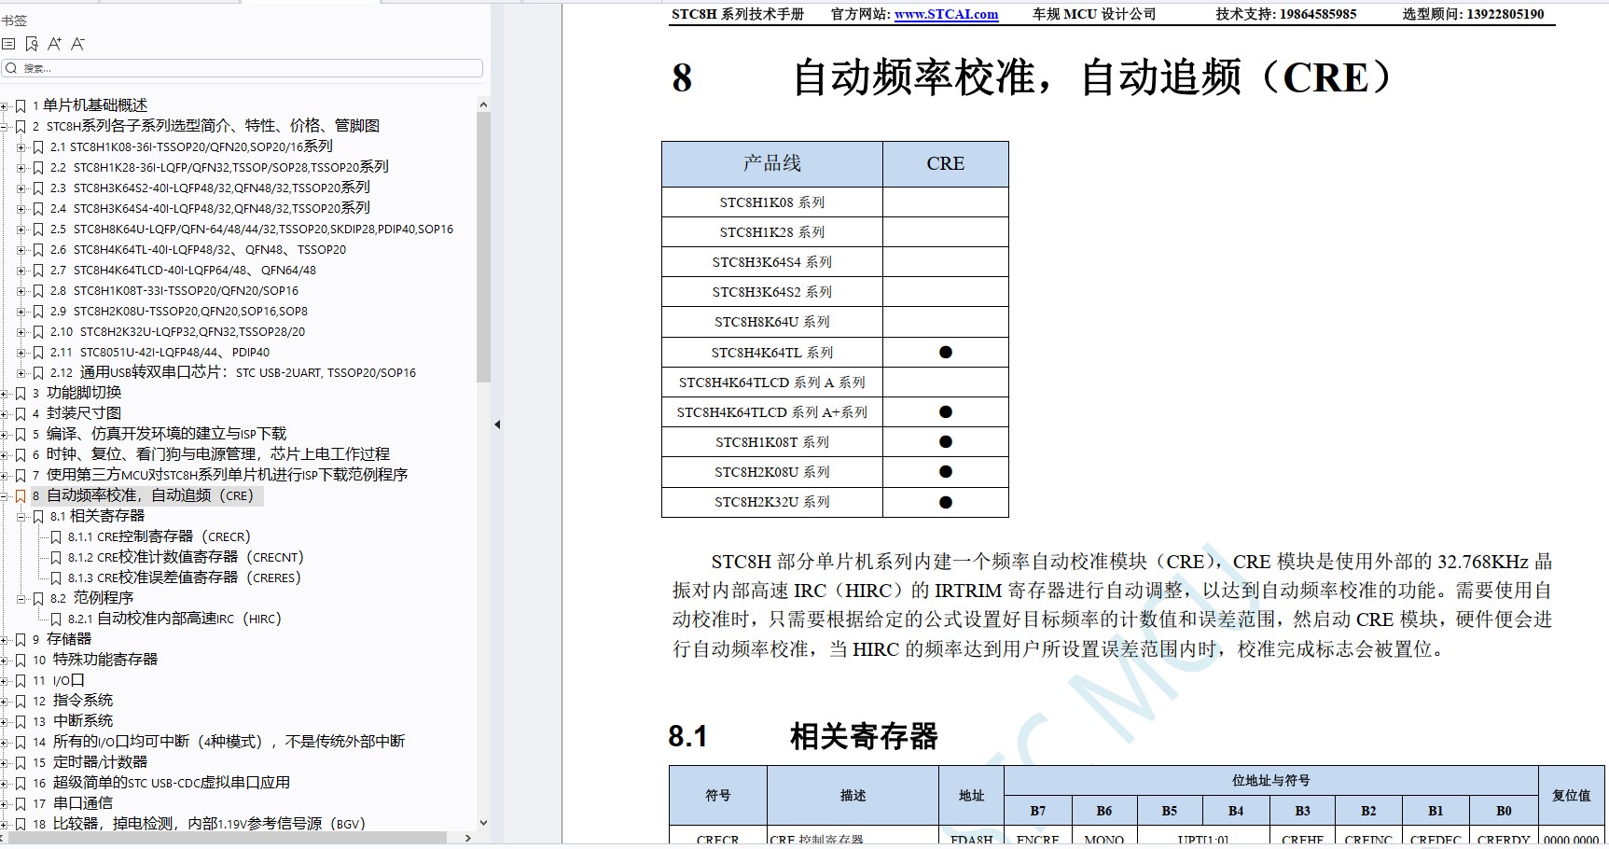This screenshot has height=849, width=1609.
Task: Expand the 2.1 STC8H1K08 bookmark node
Action: click(x=21, y=147)
